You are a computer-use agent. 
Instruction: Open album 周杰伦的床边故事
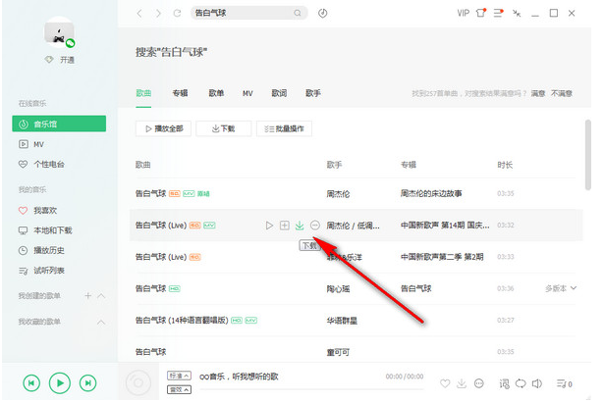[x=431, y=193]
